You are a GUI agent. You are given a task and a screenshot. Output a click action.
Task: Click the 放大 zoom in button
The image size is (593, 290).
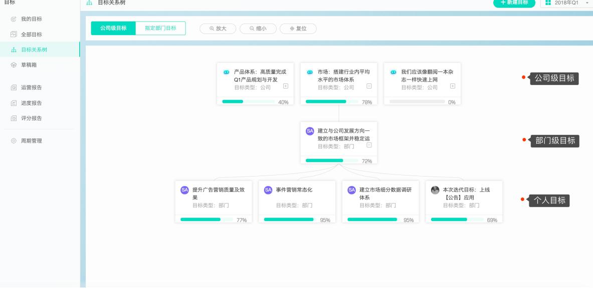tap(218, 28)
